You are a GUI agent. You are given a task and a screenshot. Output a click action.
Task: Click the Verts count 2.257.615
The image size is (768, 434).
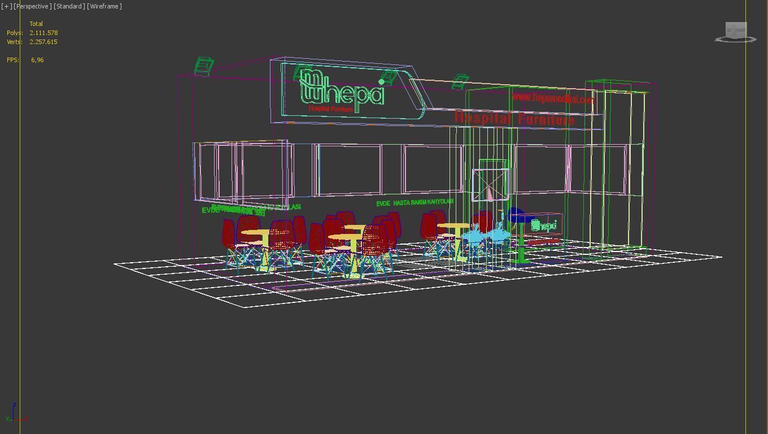43,42
